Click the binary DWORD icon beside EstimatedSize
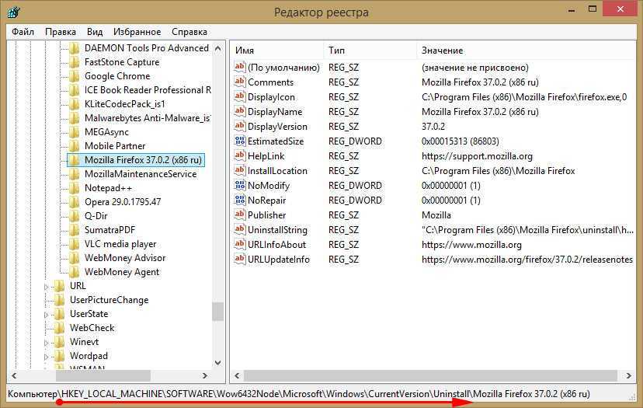Screen dimensions: 643x408 pyautogui.click(x=240, y=141)
